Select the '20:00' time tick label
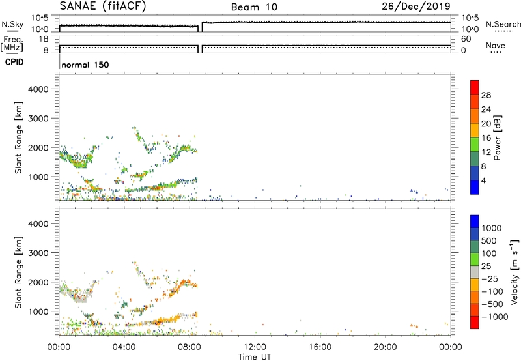 386,347
